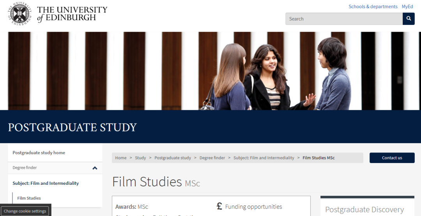Viewport: 421px width, 216px height.
Task: Collapse the Degree finder chevron
Action: click(95, 168)
